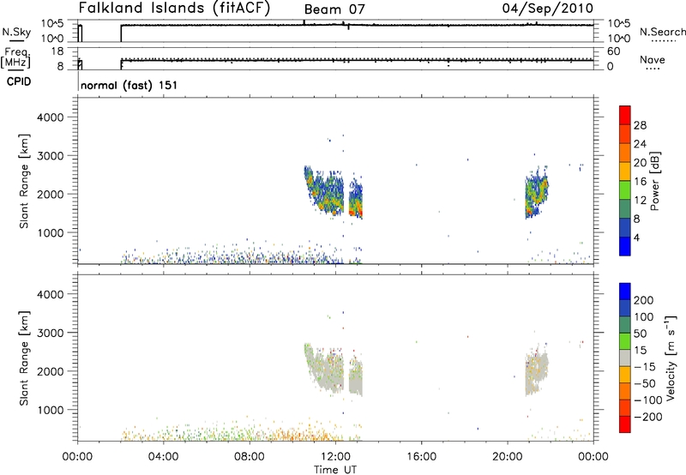Image resolution: width=686 pixels, height=475 pixels.
Task: Click the 'Velocity [m s⁻¹]' colorbar title
Action: 671,358
